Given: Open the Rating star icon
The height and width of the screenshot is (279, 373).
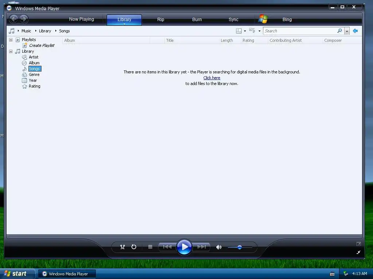Looking at the screenshot, I should point(24,86).
